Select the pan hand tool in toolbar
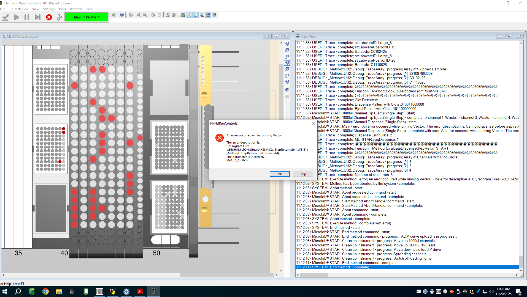Viewport: 527px width, 297px height. tap(131, 15)
